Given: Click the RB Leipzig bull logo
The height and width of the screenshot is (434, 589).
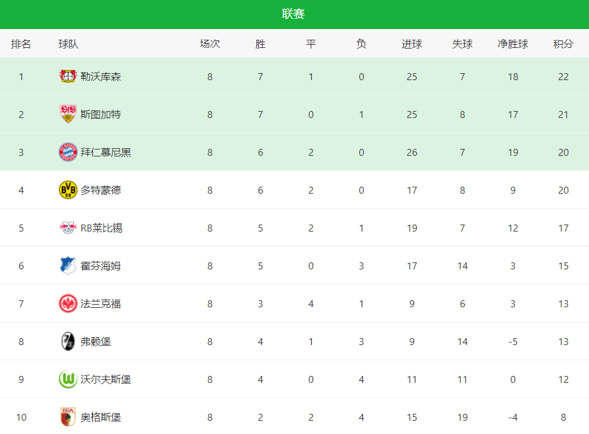Looking at the screenshot, I should point(68,228).
